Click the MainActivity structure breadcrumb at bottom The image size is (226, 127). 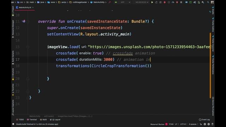click(x=35, y=116)
